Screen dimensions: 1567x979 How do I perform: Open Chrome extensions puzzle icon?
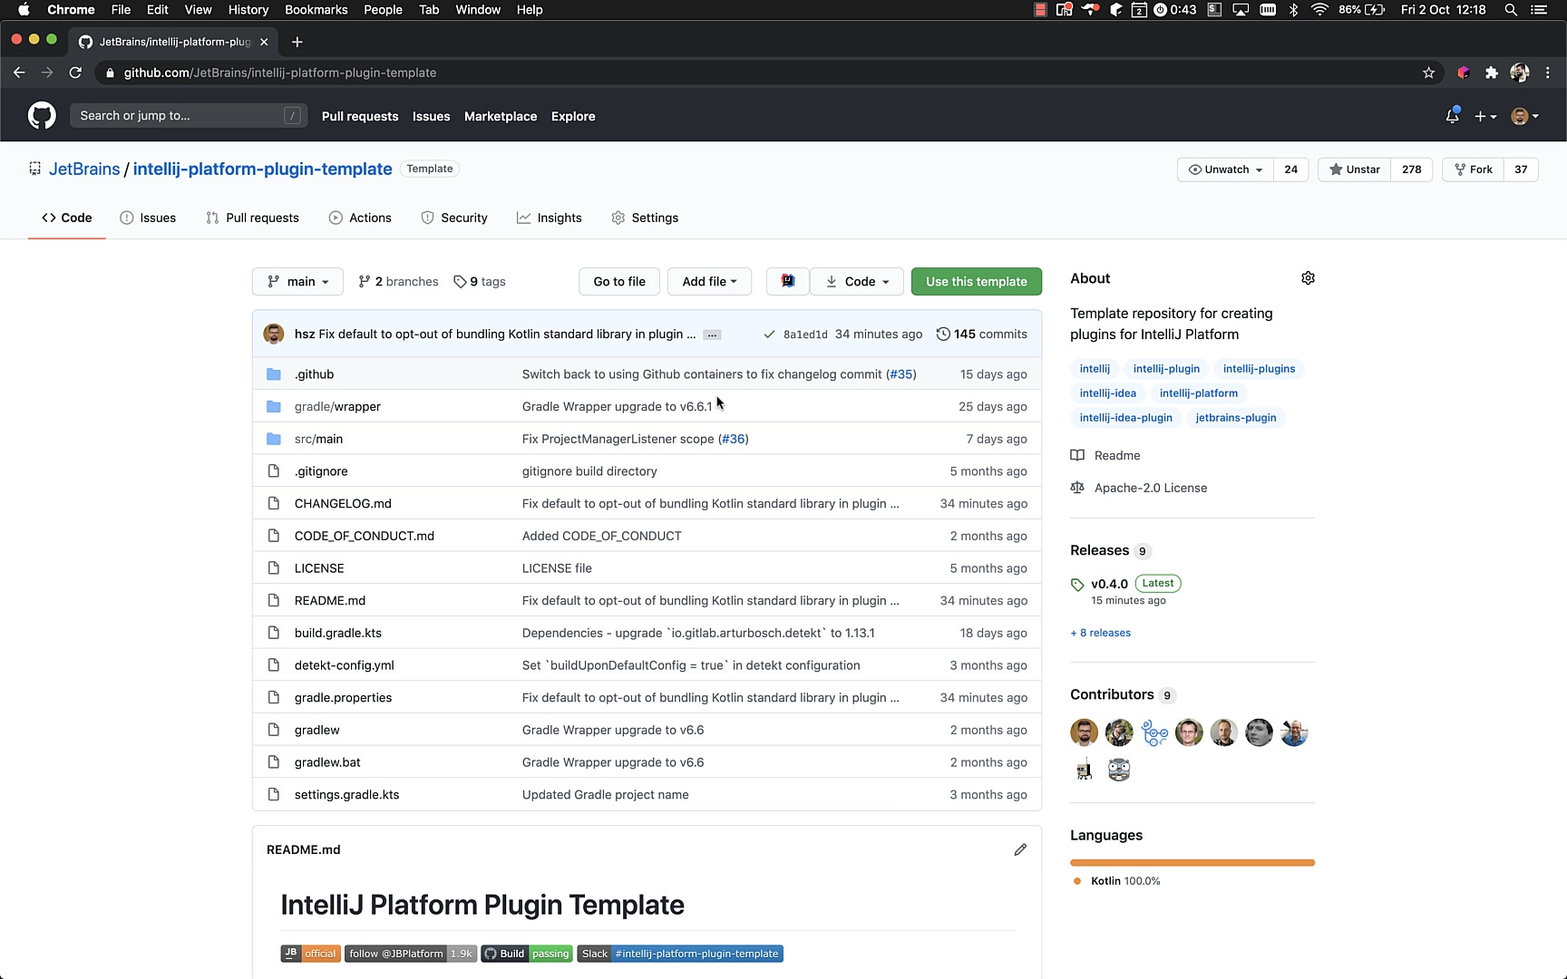click(1491, 73)
